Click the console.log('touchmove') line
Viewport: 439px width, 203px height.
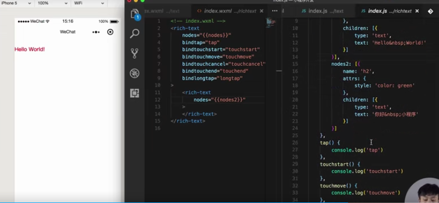[x=365, y=192]
